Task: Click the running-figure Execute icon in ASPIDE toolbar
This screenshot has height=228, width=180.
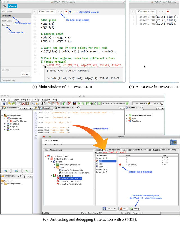Action: tap(43, 103)
